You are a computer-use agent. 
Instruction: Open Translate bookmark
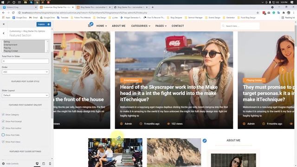pyautogui.click(x=63, y=18)
